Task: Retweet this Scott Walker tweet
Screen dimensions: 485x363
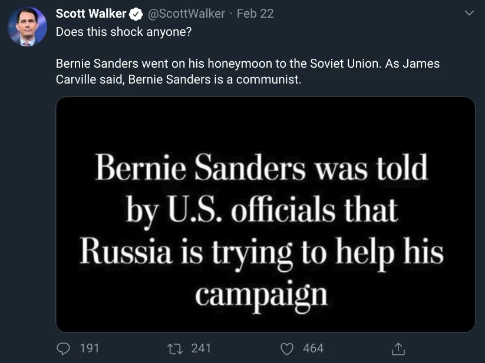Action: (x=175, y=349)
